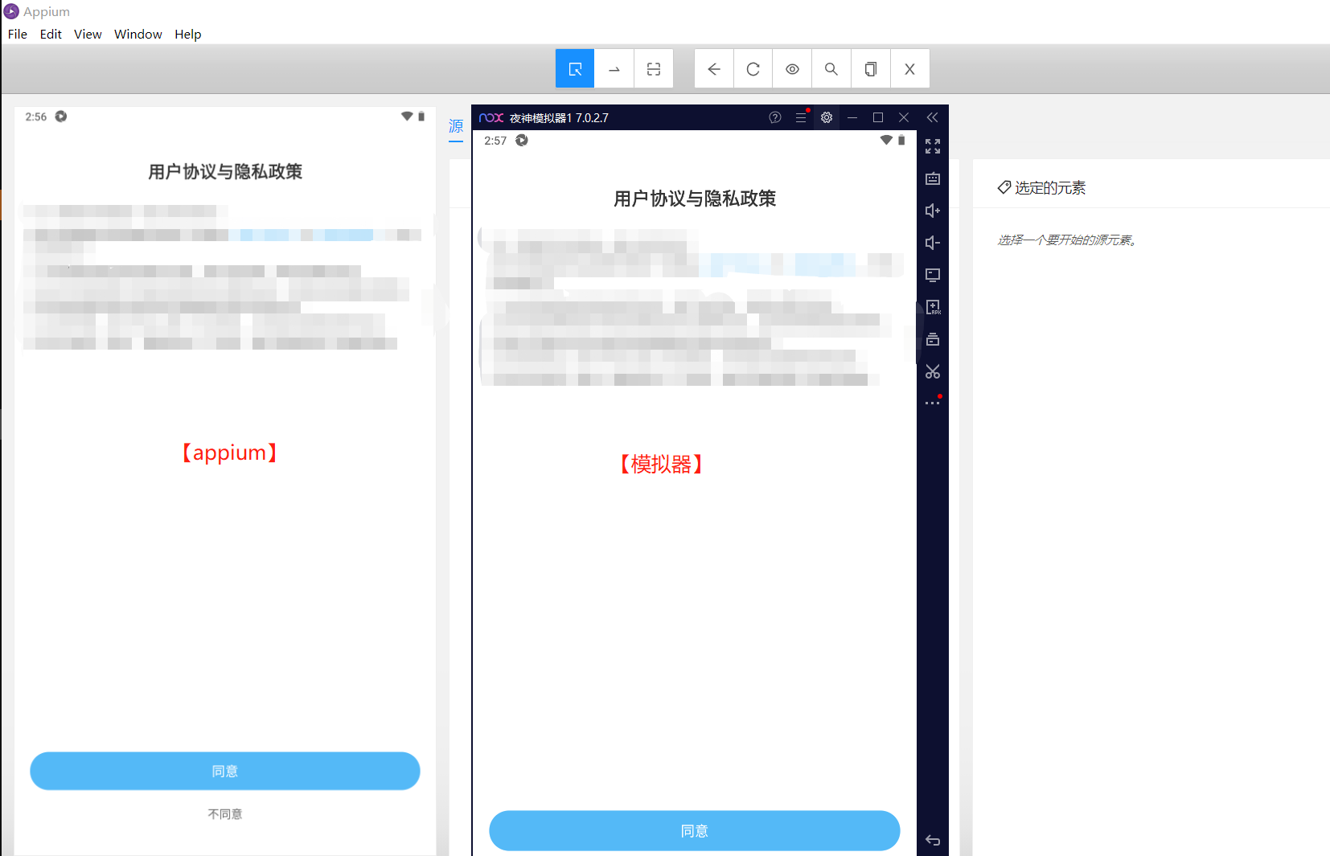Install APK via Nox sidebar icon
The image size is (1330, 856).
click(933, 307)
